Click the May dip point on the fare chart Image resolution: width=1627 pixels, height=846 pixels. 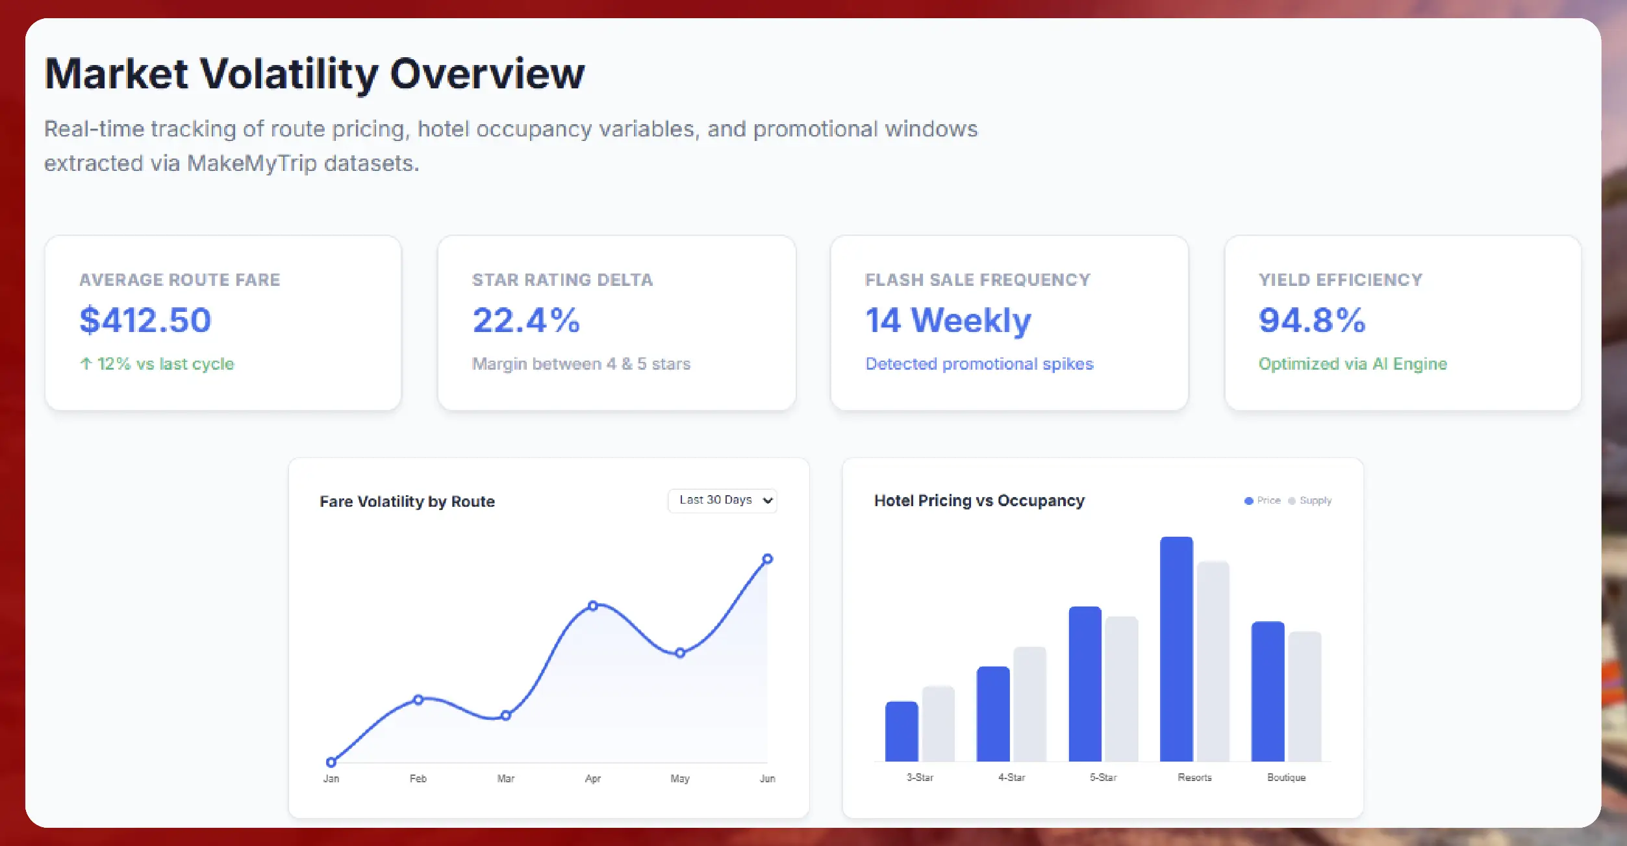pyautogui.click(x=680, y=653)
